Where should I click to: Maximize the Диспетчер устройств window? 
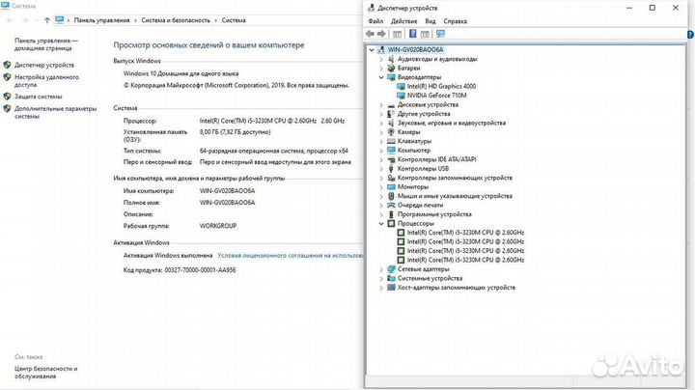(x=652, y=8)
